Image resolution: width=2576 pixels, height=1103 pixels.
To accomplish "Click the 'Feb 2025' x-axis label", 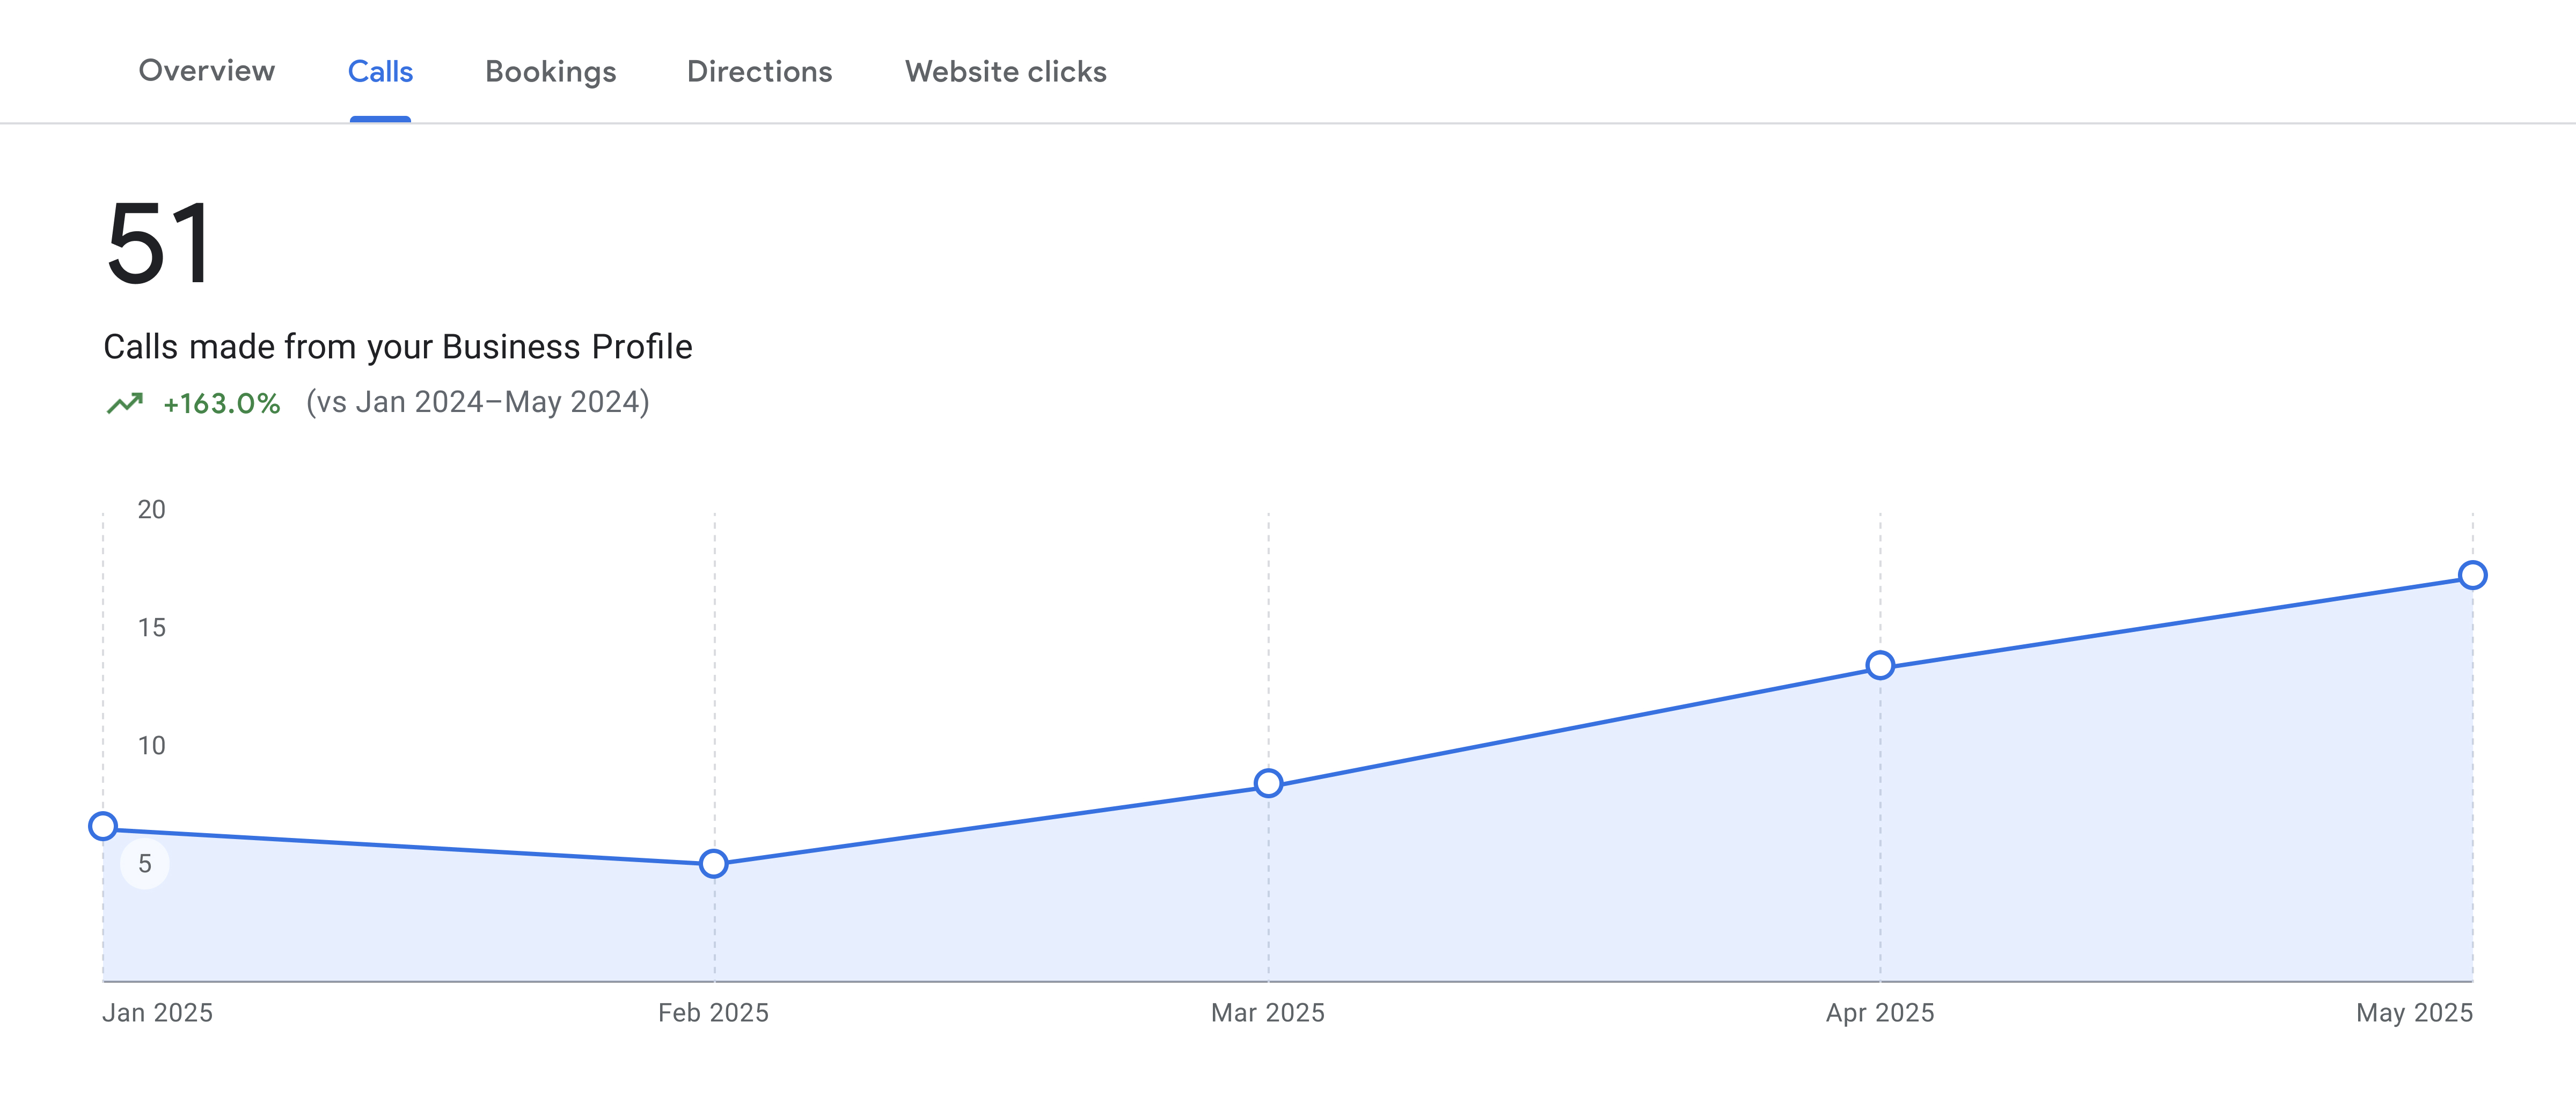I will 713,1013.
